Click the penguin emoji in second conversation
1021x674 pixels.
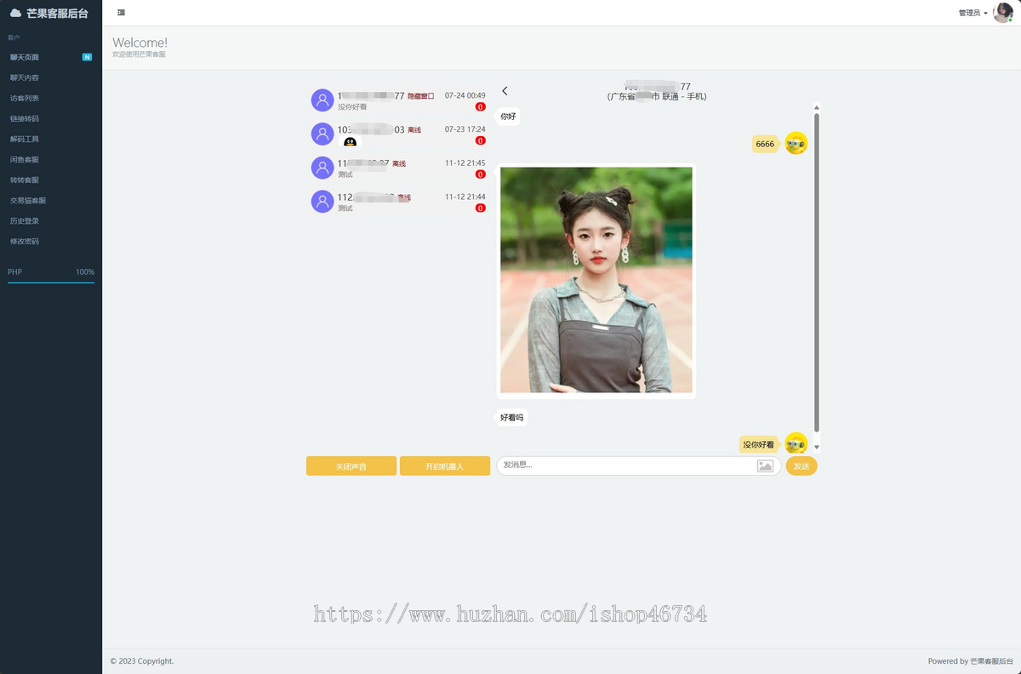pyautogui.click(x=350, y=142)
